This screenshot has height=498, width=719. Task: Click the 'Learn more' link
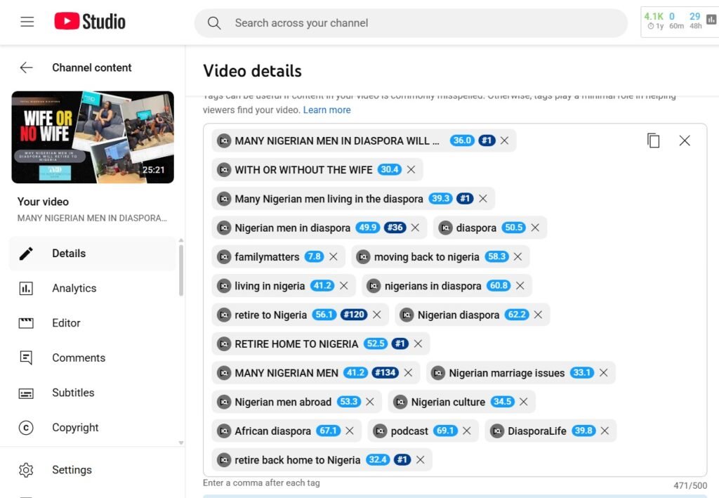pyautogui.click(x=326, y=110)
